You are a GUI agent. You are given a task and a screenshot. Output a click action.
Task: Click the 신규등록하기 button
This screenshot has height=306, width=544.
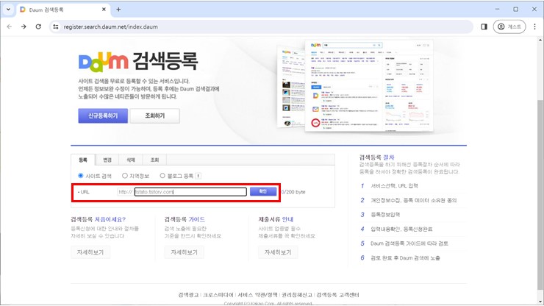[103, 115]
